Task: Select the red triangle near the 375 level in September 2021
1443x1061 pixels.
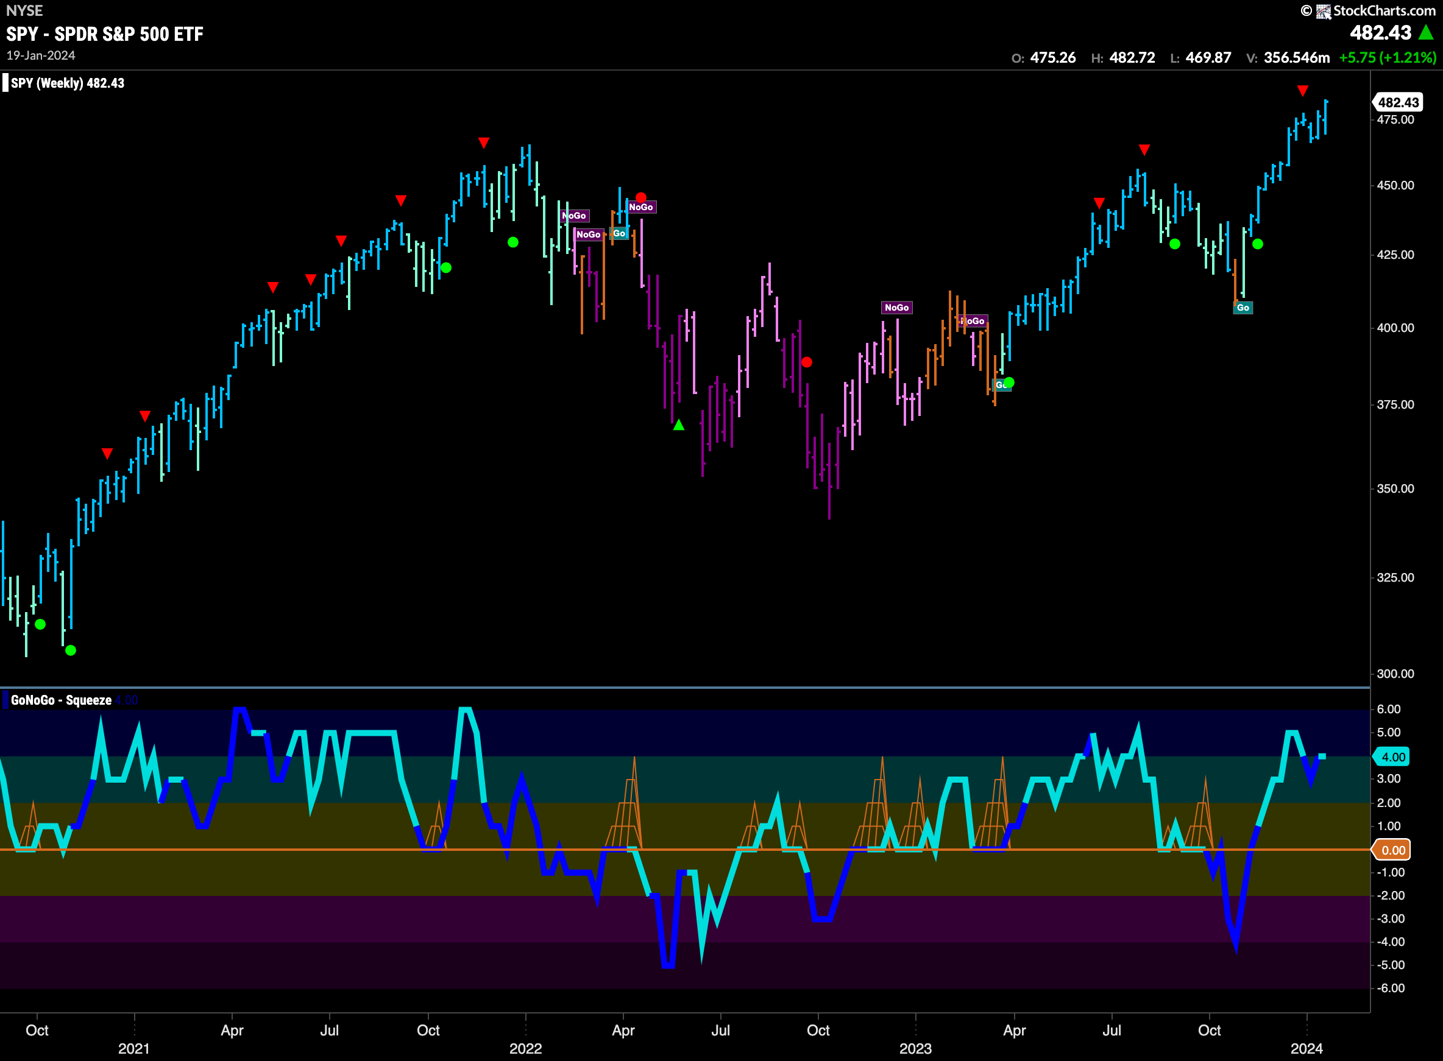Action: (401, 201)
